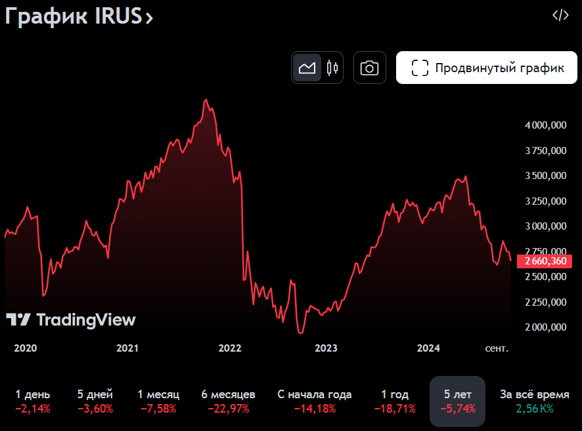Click the 3 500,000 price axis label
Viewport: 582px width, 431px height.
pos(546,176)
